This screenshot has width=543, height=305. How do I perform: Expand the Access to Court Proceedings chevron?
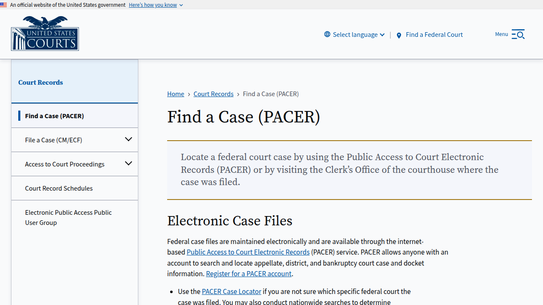click(128, 164)
